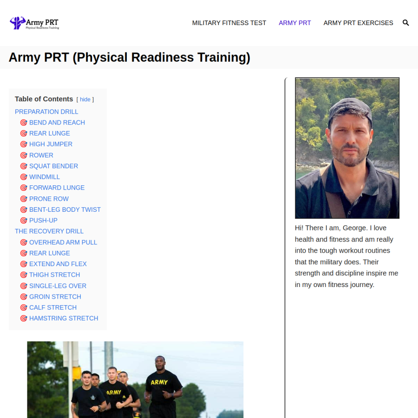The image size is (418, 418).
Task: Click target icon beside BENT-LEG BODY TWIST
Action: tap(24, 209)
